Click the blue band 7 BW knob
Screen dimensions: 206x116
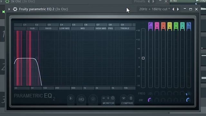(x=188, y=100)
